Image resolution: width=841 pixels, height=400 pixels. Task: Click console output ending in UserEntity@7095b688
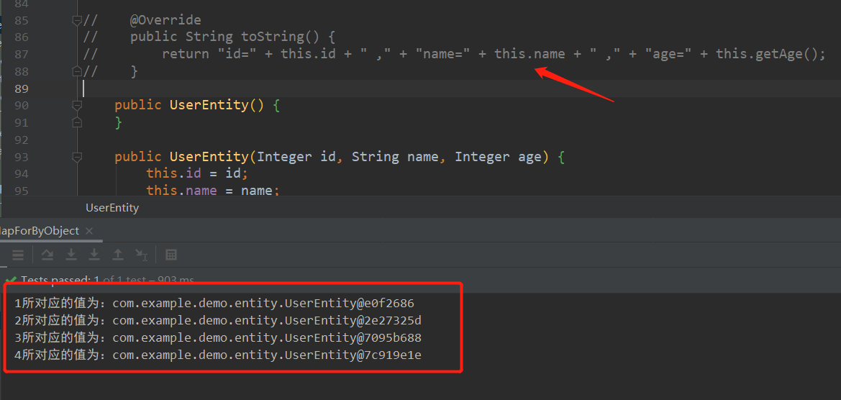tap(218, 338)
